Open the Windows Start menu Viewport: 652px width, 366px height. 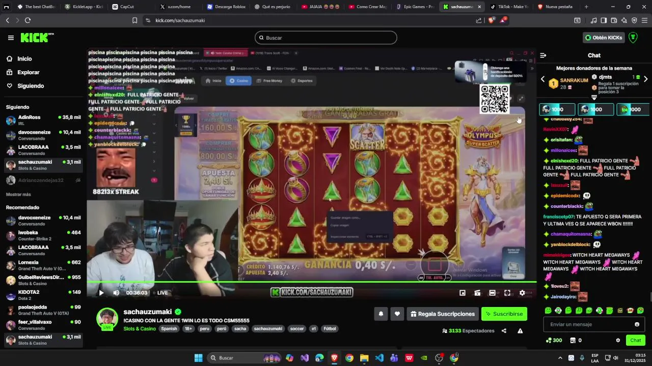198,358
